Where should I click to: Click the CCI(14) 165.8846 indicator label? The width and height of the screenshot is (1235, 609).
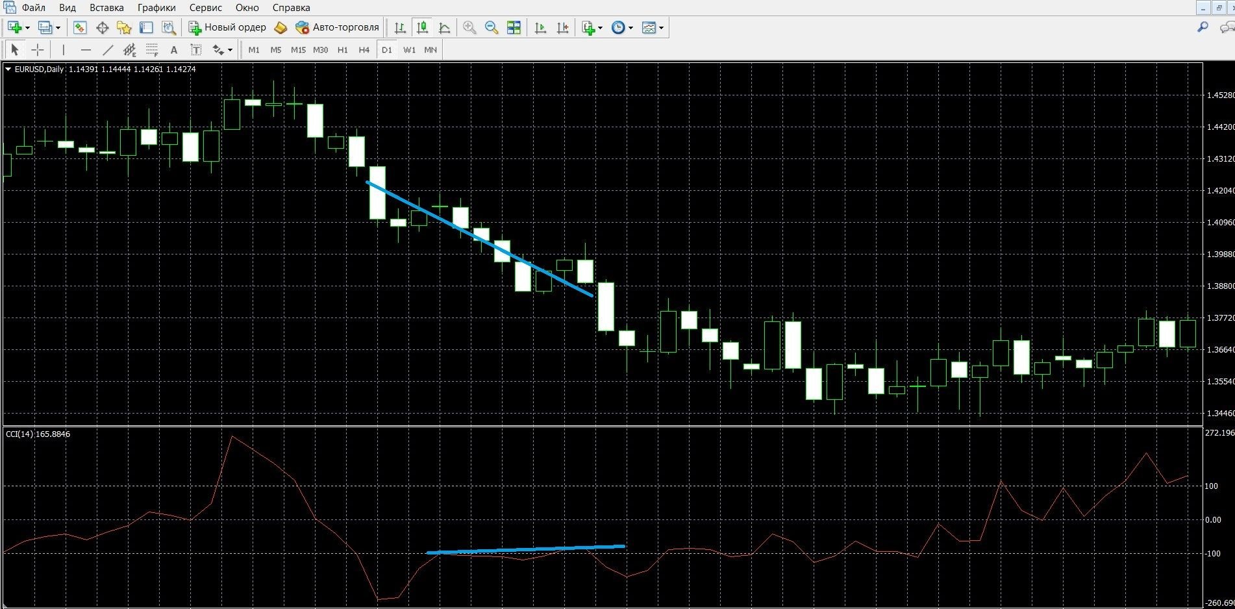click(38, 434)
